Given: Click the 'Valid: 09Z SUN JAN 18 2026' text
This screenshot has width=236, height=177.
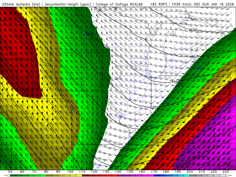Looking at the screenshot, I should click(x=208, y=4).
